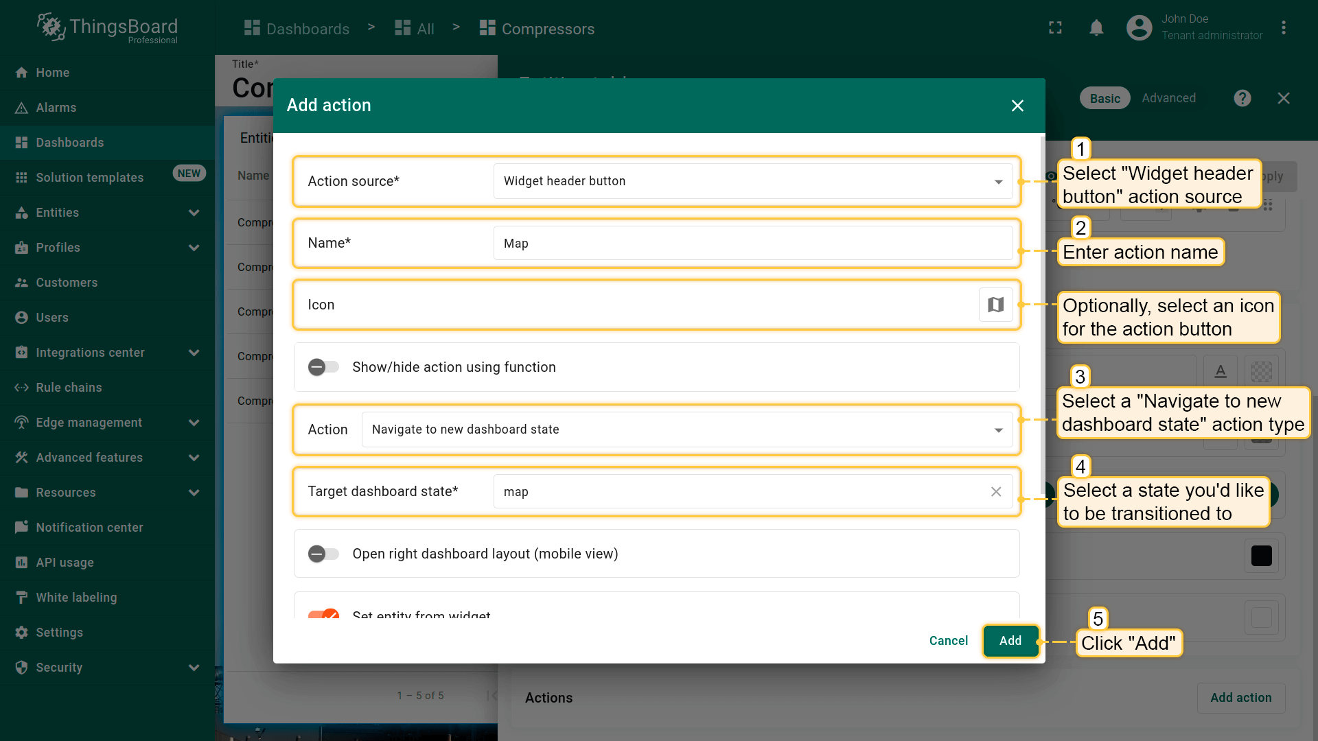Click the ThingsBoard logo

tap(108, 27)
